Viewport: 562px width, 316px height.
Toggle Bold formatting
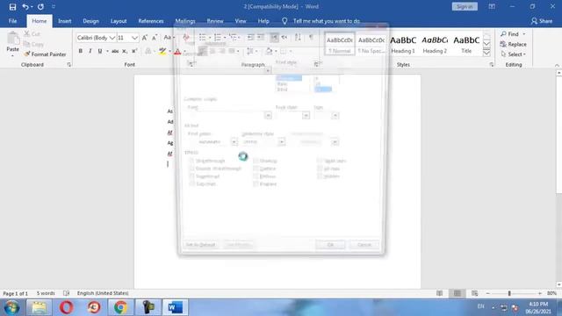[80, 51]
